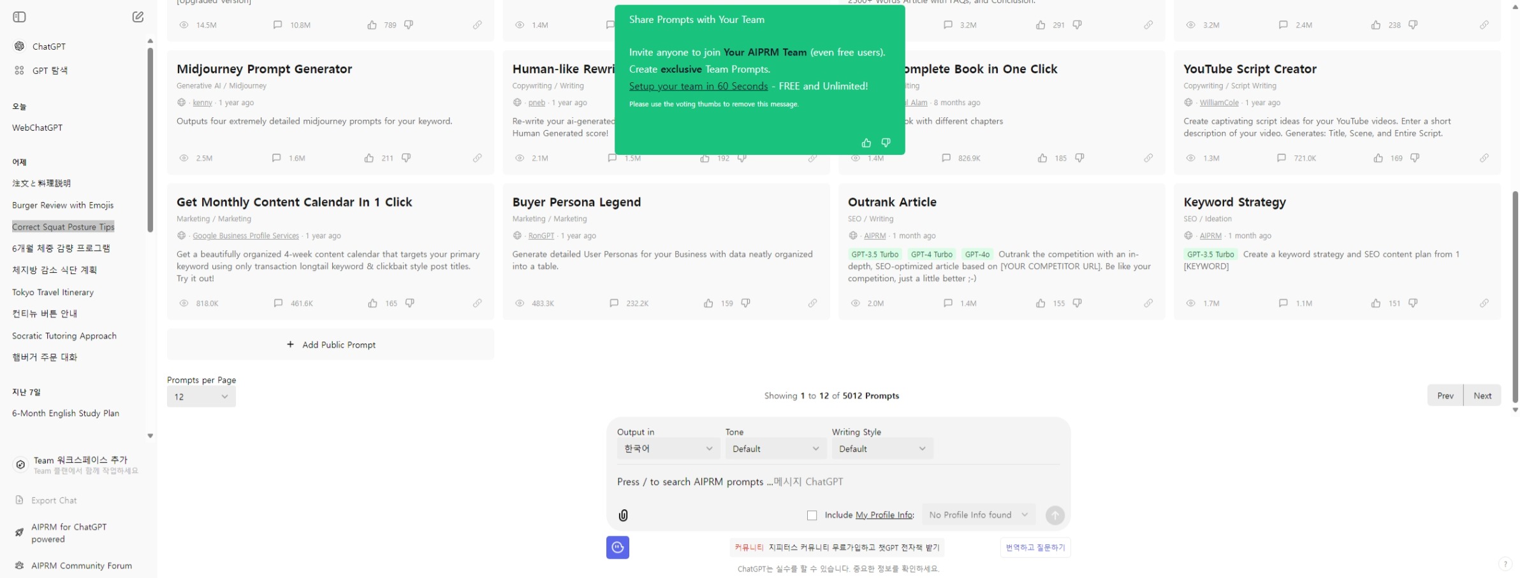The image size is (1520, 578).
Task: Thumbs up the YouTube Script Creator prompt
Action: coord(1378,158)
